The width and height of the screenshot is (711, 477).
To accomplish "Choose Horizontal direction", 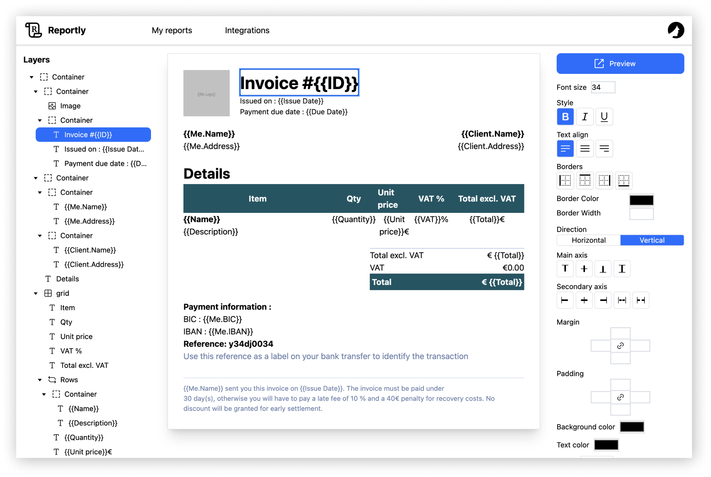I will click(589, 240).
